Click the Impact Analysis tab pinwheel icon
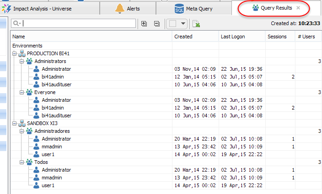322x194 pixels. click(6, 9)
